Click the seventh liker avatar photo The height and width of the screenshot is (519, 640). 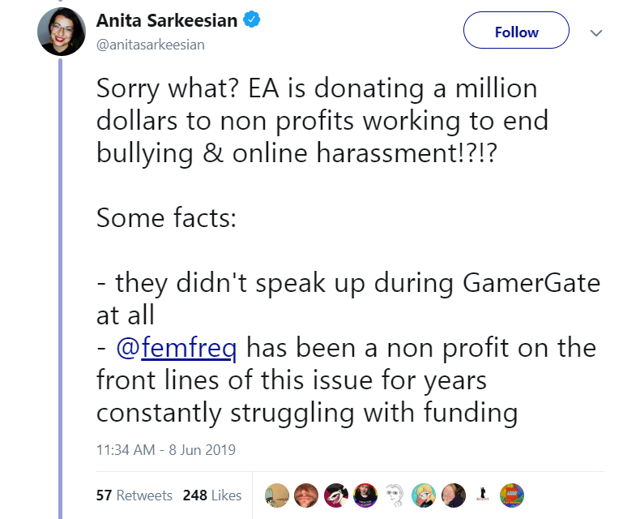click(x=453, y=495)
